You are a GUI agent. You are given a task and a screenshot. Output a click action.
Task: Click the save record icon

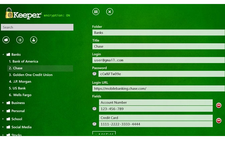(x=96, y=12)
